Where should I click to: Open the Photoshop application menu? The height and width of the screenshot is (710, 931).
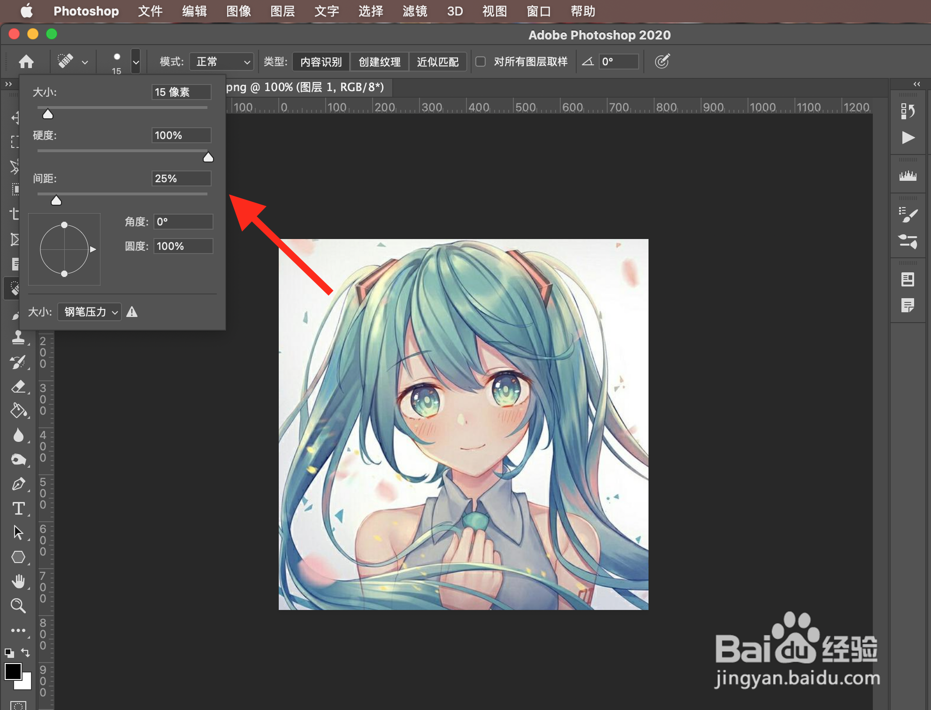point(86,11)
